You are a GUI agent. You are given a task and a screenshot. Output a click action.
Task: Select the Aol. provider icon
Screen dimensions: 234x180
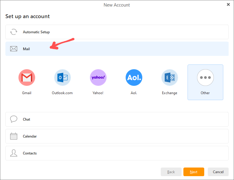coord(134,78)
